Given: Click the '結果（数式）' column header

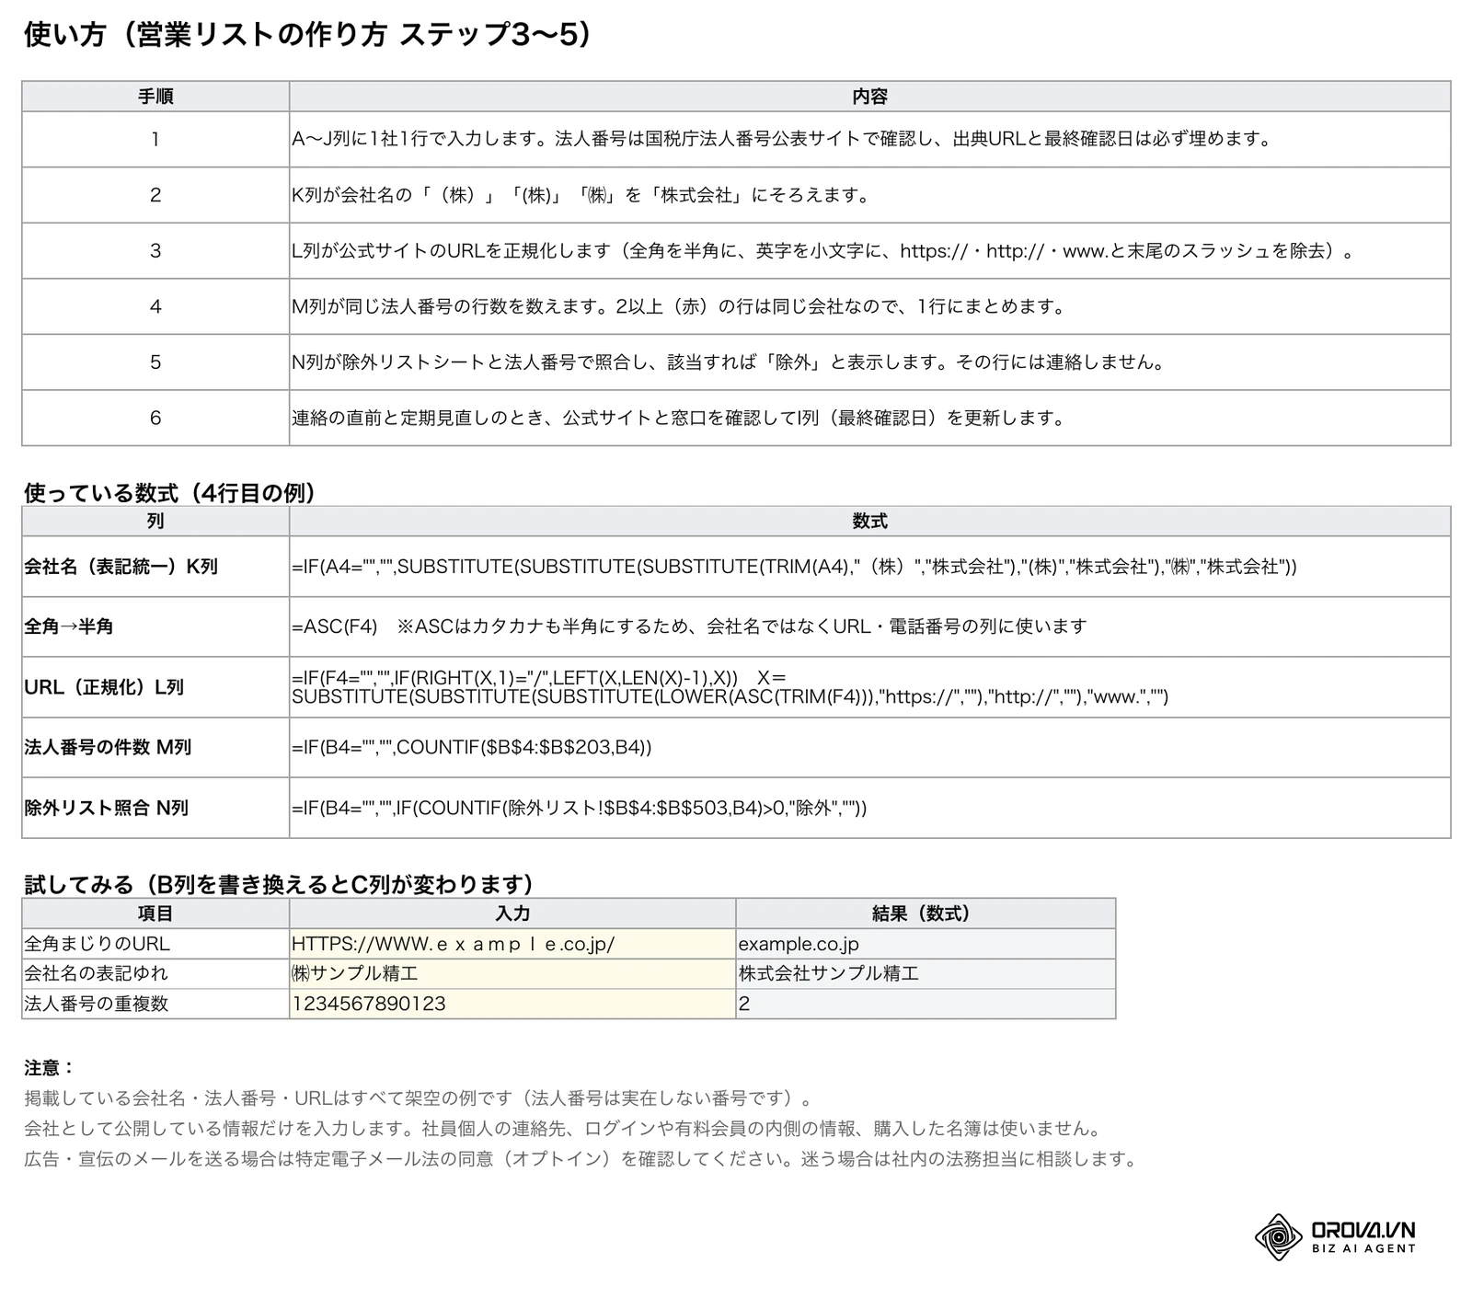Looking at the screenshot, I should [926, 913].
